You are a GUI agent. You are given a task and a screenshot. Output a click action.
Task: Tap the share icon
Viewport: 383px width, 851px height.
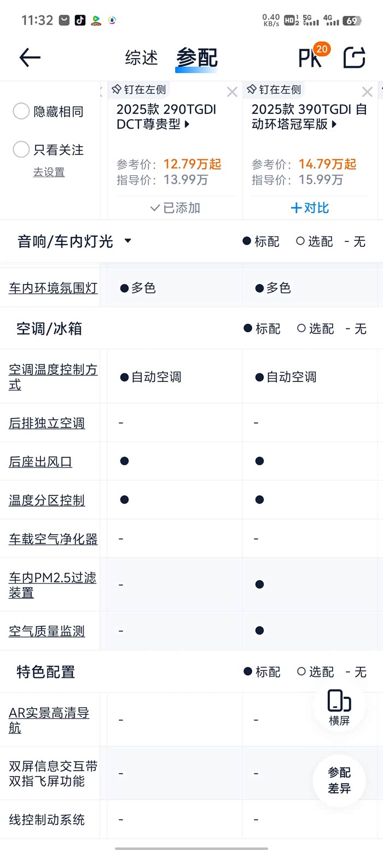pos(354,57)
